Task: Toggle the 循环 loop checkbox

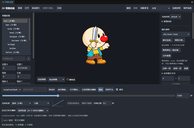Action: coord(117,89)
